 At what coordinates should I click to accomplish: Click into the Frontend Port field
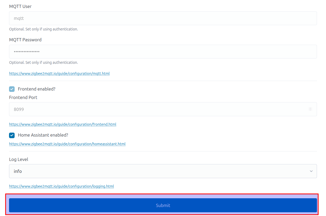(159, 109)
